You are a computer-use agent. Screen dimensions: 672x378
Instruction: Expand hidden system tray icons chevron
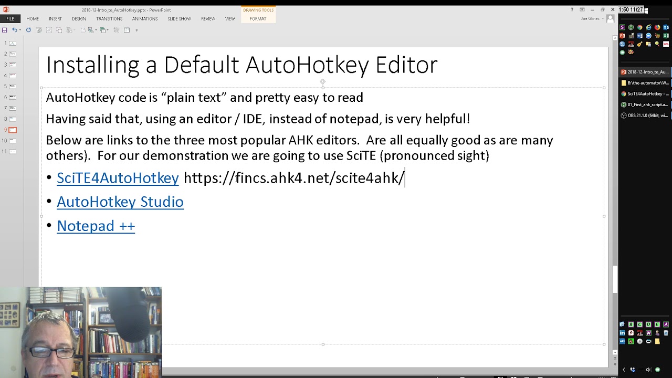(624, 370)
